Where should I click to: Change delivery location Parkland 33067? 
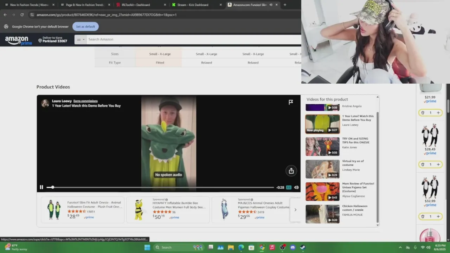tap(53, 39)
